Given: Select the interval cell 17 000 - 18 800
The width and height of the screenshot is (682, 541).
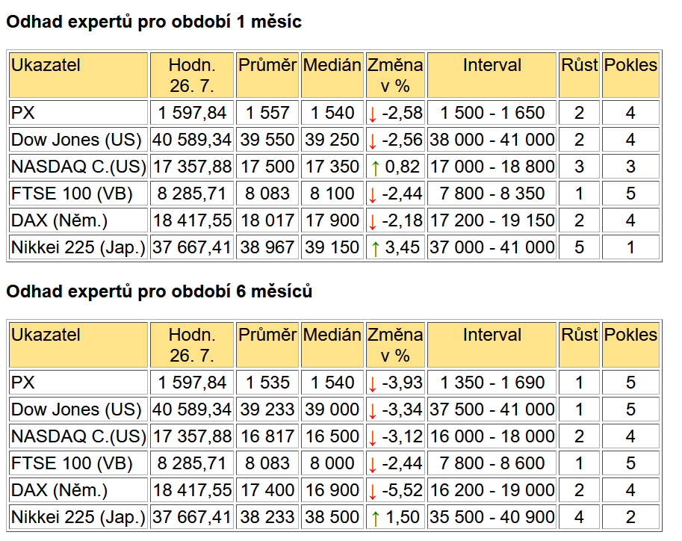Looking at the screenshot, I should (492, 167).
